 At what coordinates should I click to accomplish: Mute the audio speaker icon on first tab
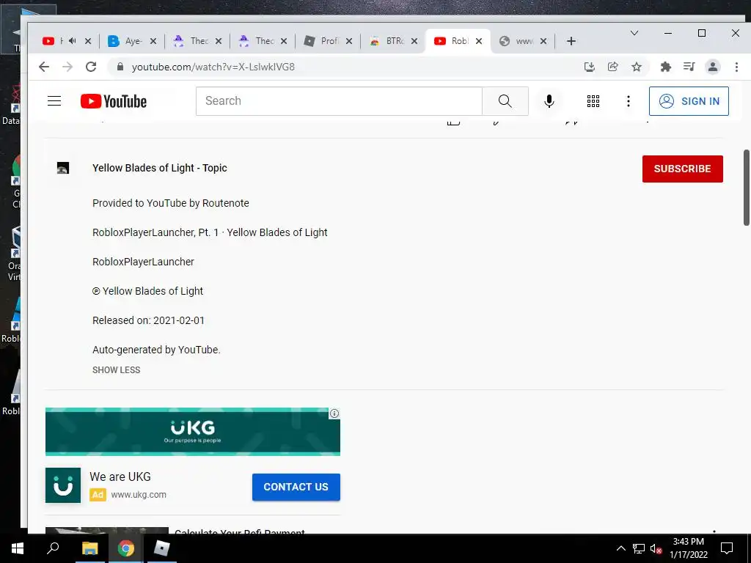[x=73, y=41]
